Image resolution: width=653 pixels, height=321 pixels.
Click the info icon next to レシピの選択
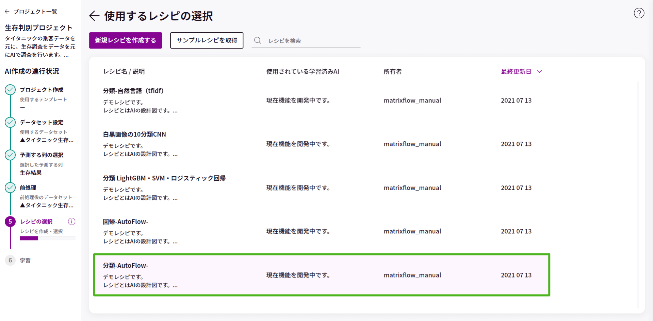tap(71, 221)
